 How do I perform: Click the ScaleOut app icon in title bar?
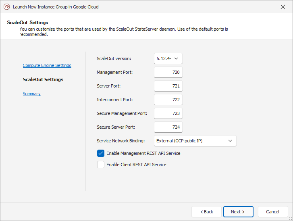[7, 7]
